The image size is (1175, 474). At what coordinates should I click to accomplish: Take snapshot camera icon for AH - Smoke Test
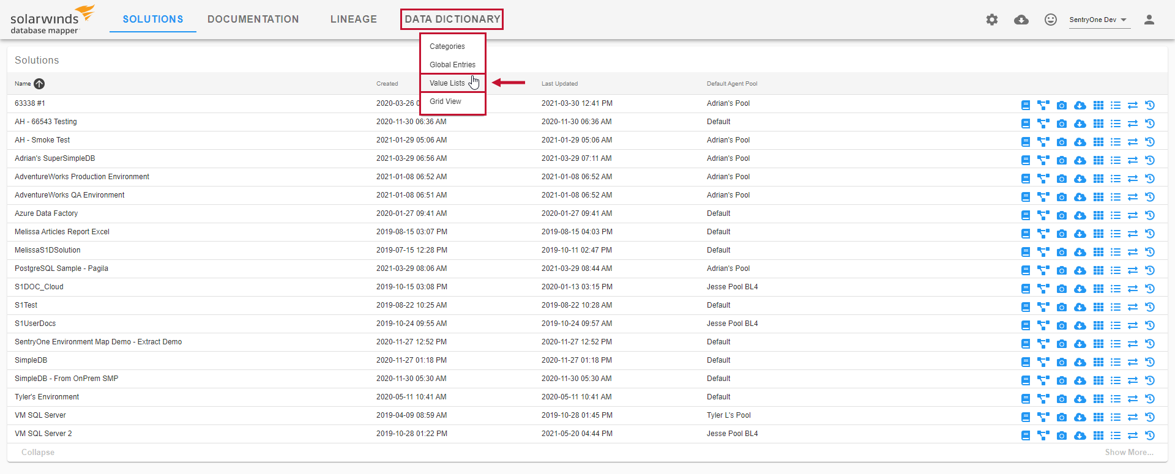(1062, 142)
